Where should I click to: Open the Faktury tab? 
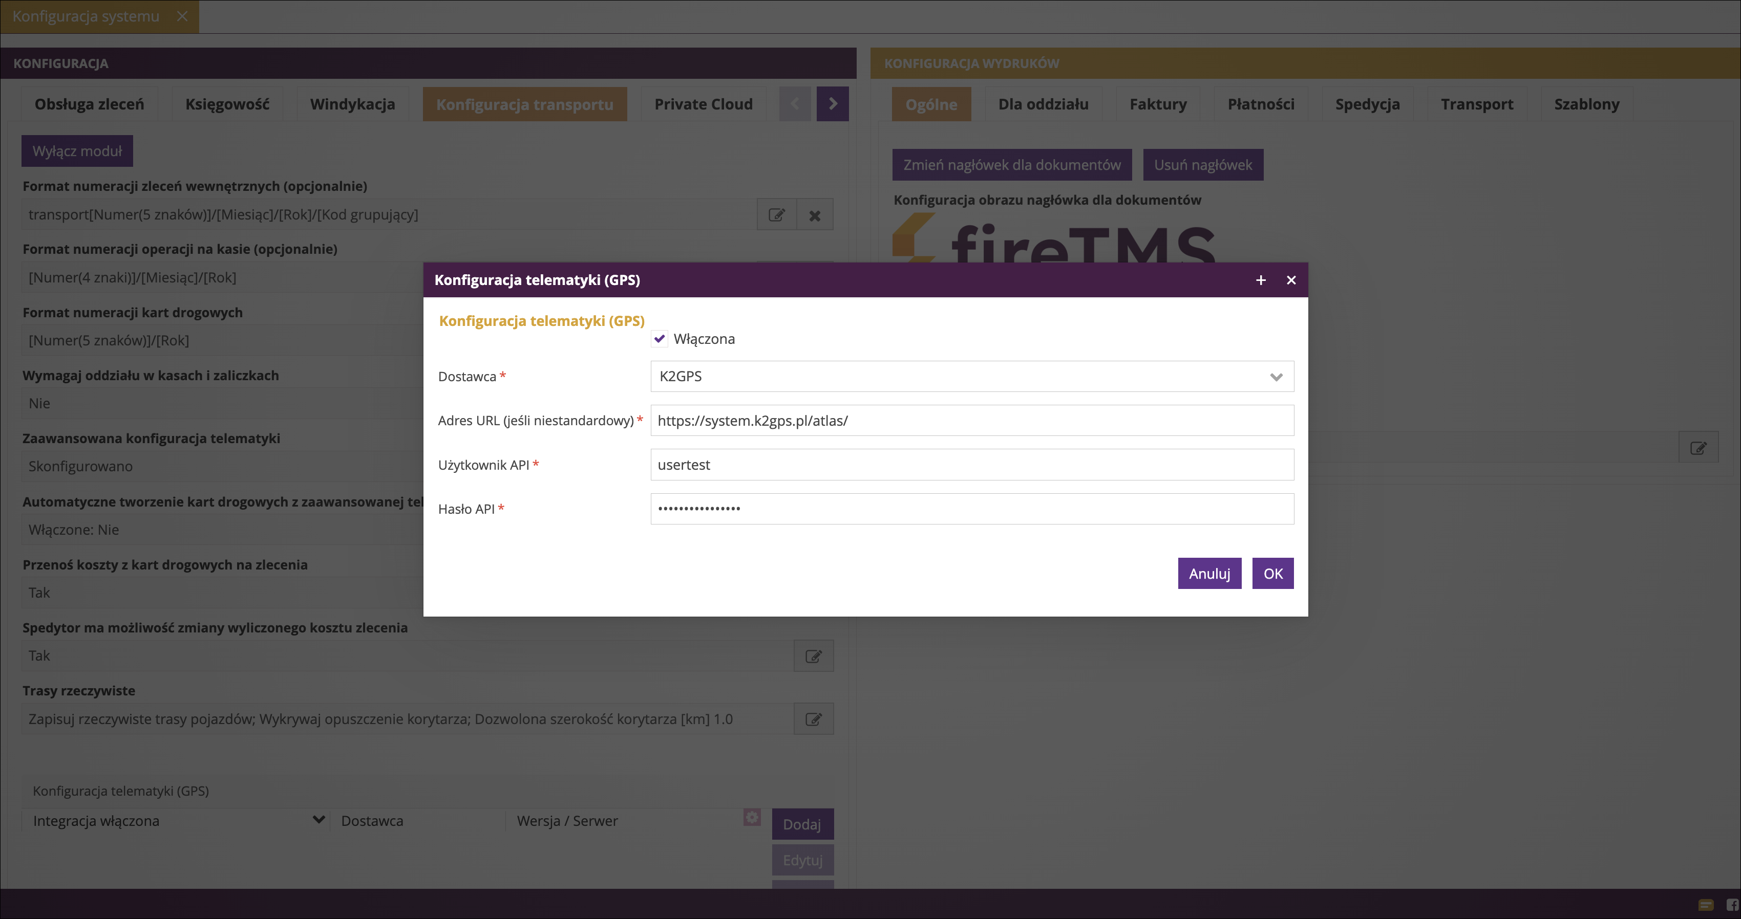[1158, 104]
